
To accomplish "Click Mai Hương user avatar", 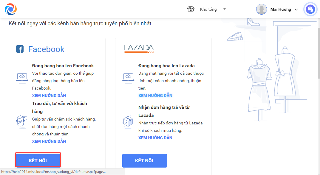I will [261, 9].
